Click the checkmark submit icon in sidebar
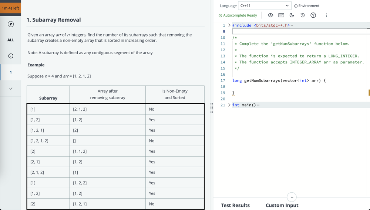 (11, 89)
